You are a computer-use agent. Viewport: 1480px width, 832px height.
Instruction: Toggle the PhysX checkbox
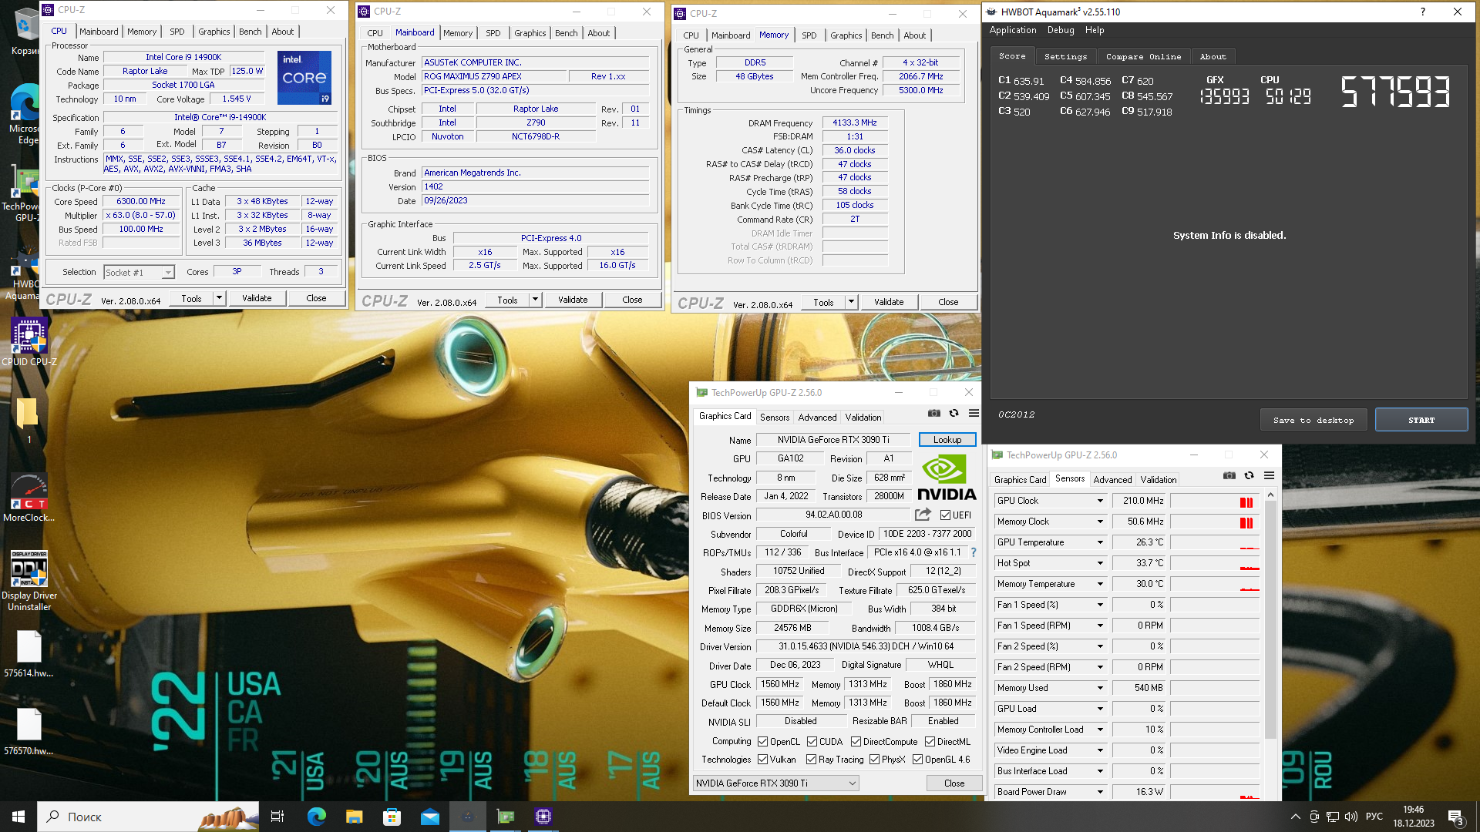click(874, 760)
